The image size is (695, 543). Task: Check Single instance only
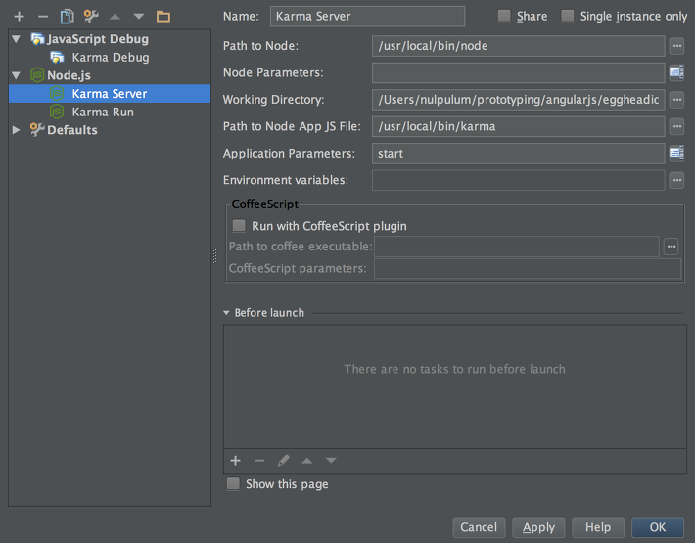568,16
